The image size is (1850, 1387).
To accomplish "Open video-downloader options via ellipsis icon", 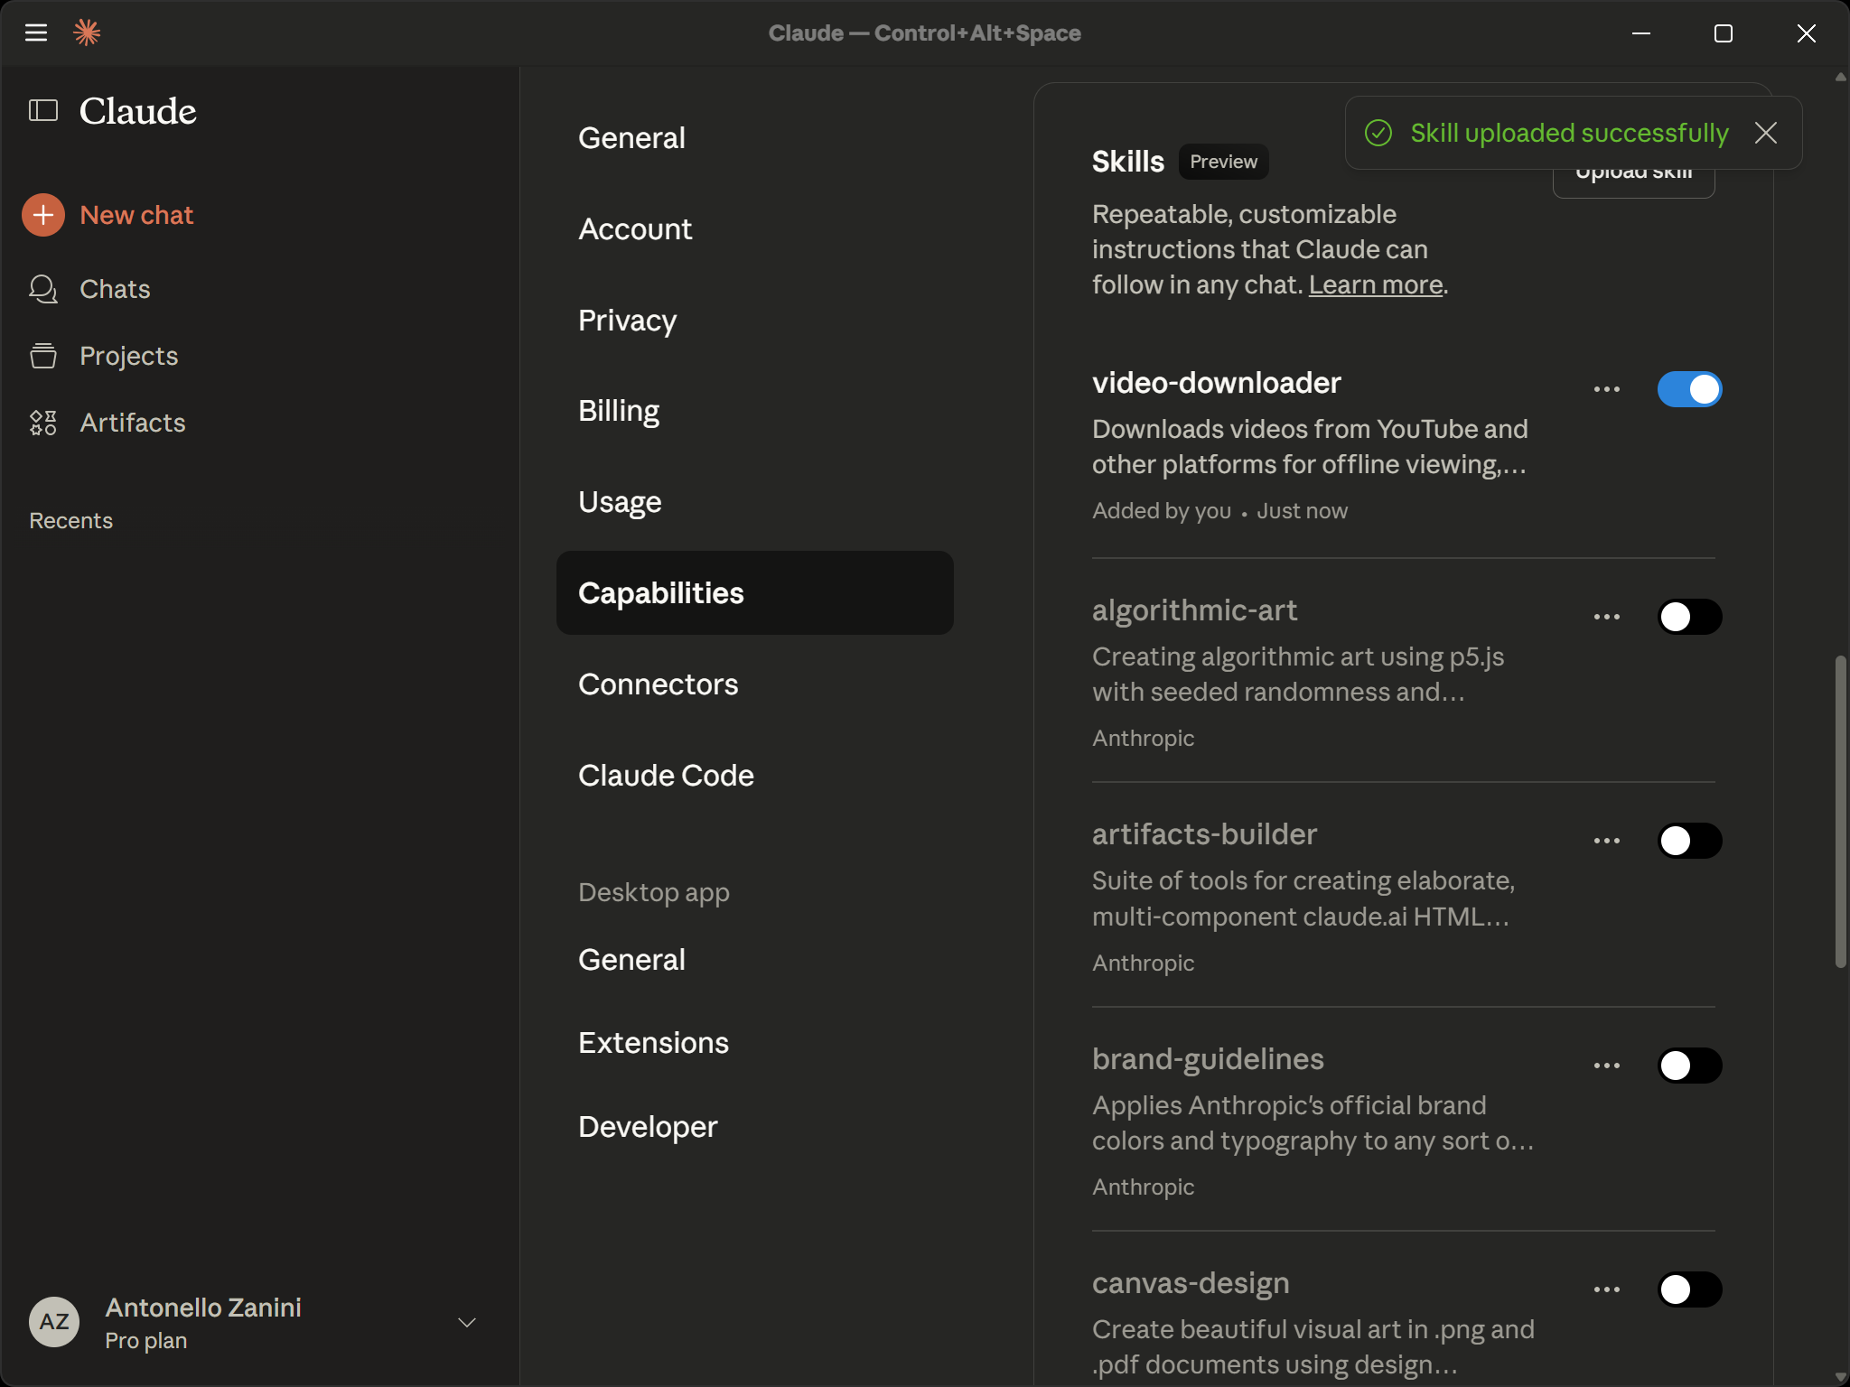I will click(1607, 389).
